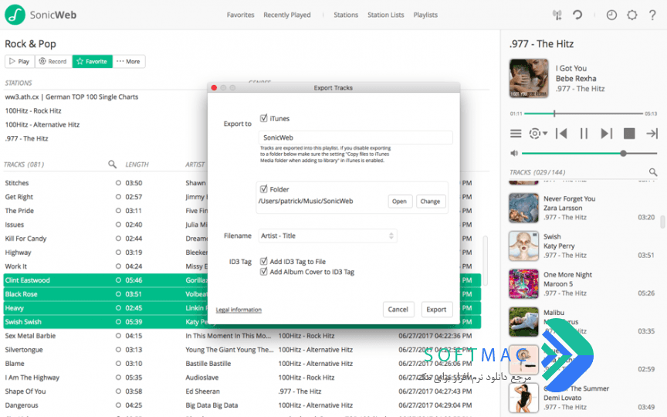Adjust the volume slider knob
The height and width of the screenshot is (417, 667).
point(623,153)
